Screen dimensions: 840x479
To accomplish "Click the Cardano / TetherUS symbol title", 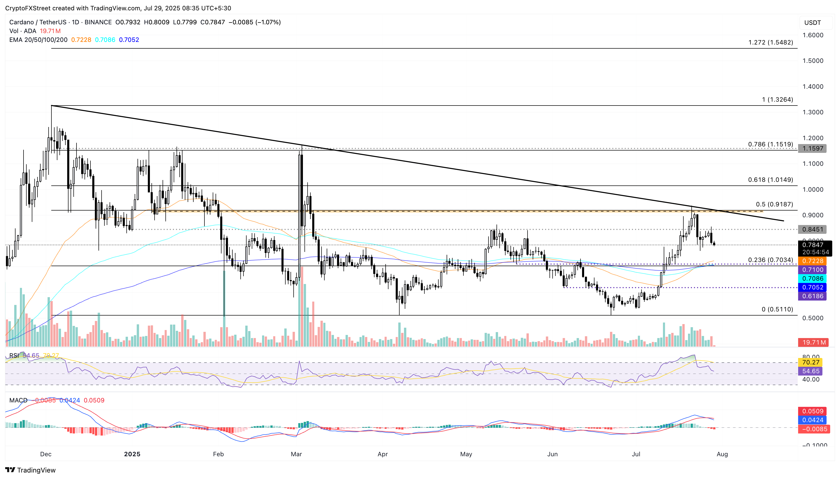I will click(x=38, y=22).
